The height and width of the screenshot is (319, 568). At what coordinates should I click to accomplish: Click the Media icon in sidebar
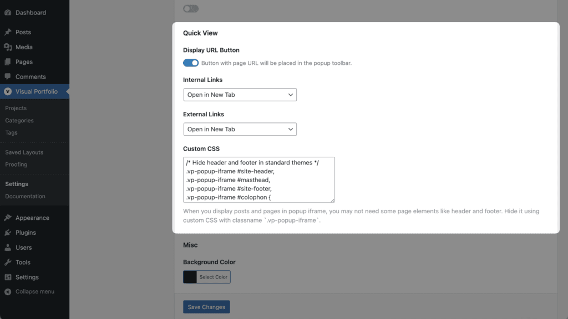pyautogui.click(x=8, y=47)
